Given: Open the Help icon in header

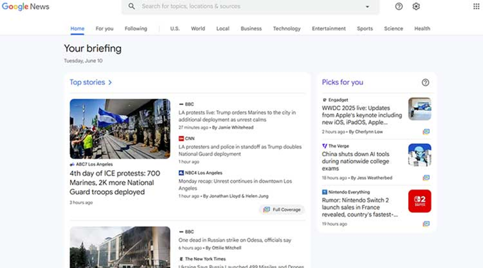Looking at the screenshot, I should [399, 6].
